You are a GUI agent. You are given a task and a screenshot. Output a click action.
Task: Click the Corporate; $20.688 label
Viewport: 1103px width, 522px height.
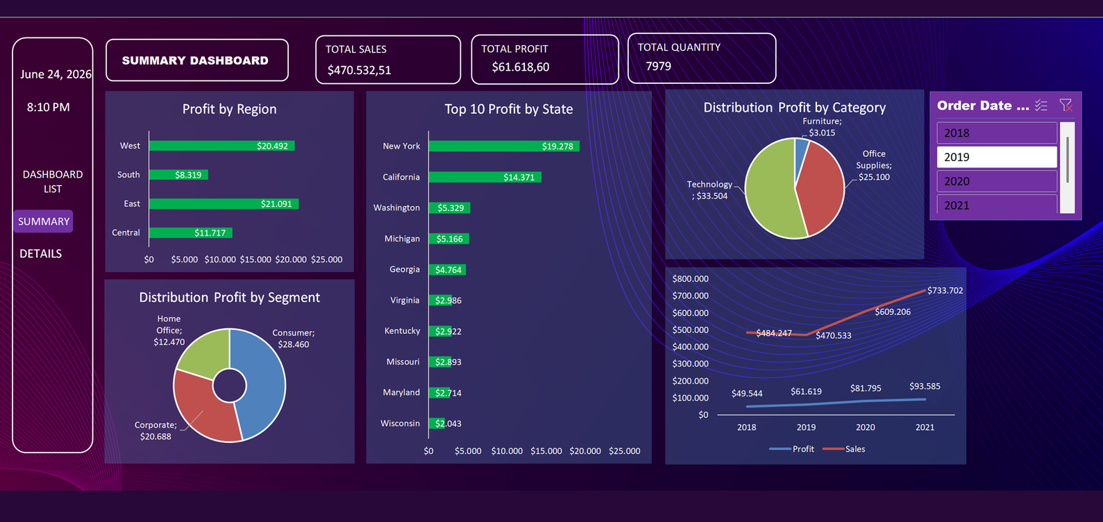tap(155, 430)
